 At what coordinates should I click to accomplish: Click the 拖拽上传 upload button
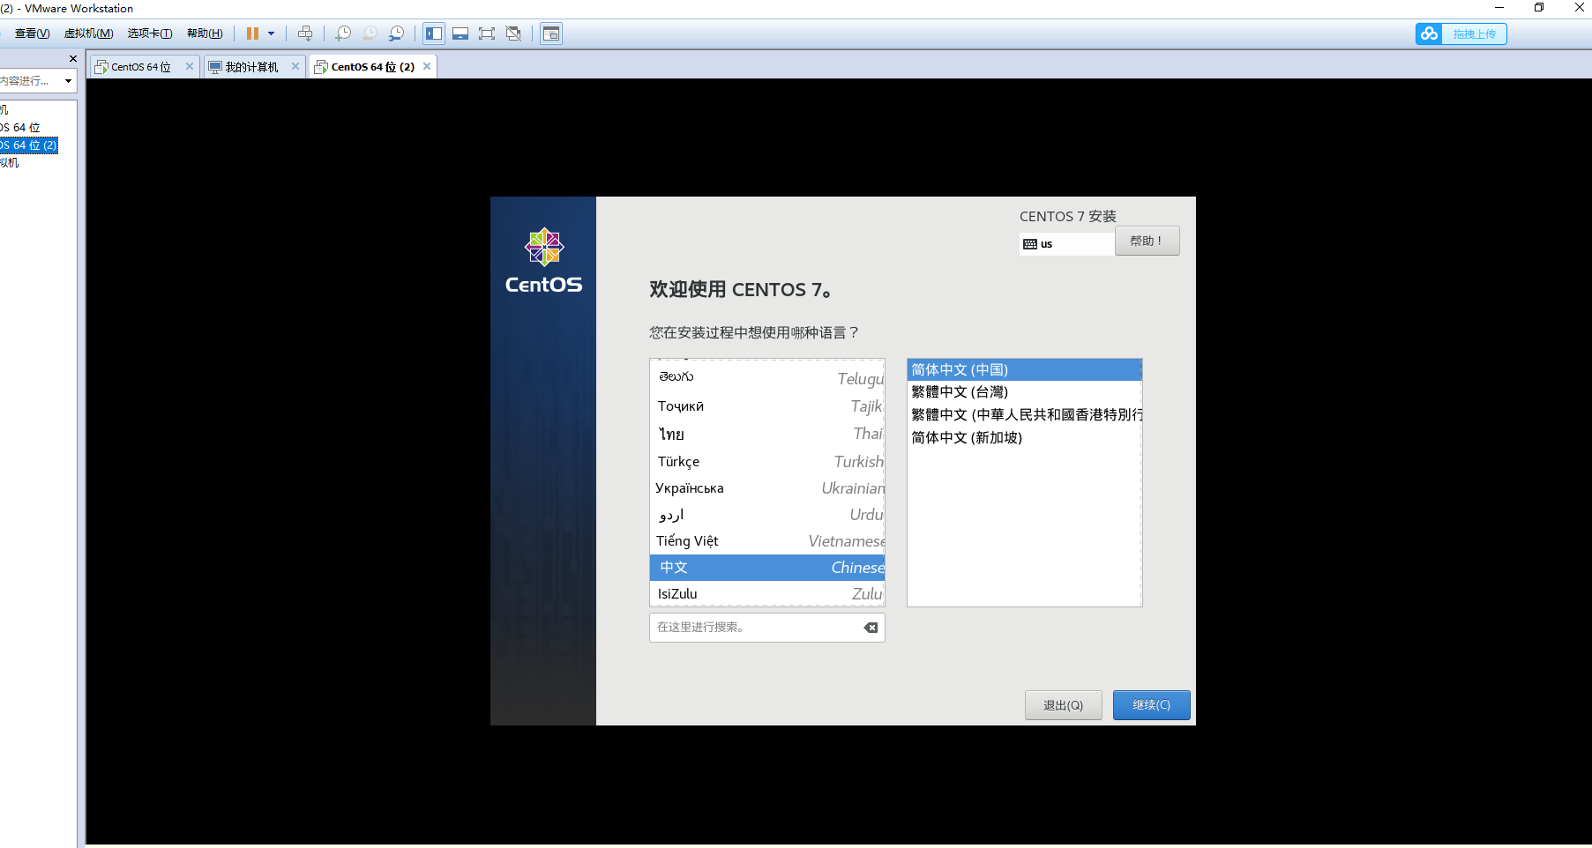click(1474, 33)
